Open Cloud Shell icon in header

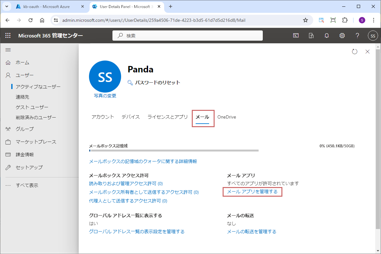[x=296, y=36]
